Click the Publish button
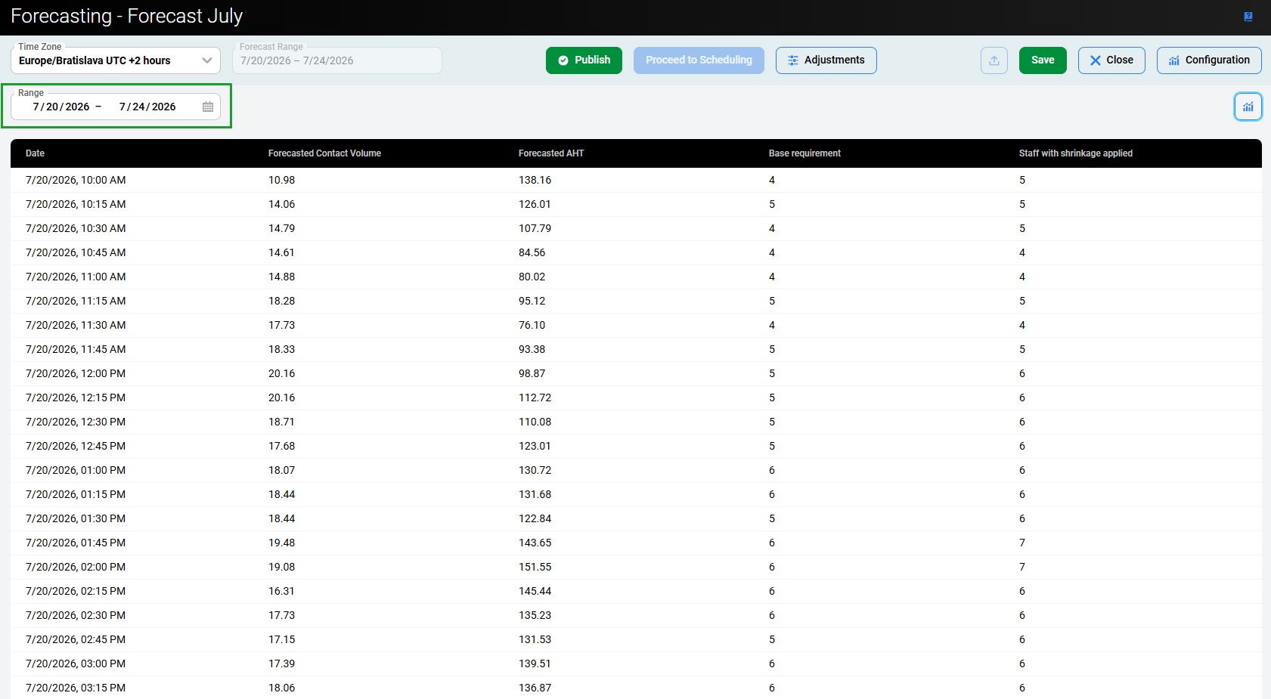This screenshot has height=699, width=1271. coord(584,60)
